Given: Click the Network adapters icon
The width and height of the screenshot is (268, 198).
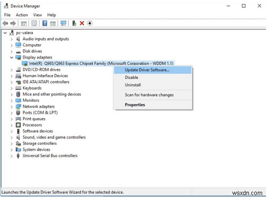Looking at the screenshot, I should tap(18, 107).
